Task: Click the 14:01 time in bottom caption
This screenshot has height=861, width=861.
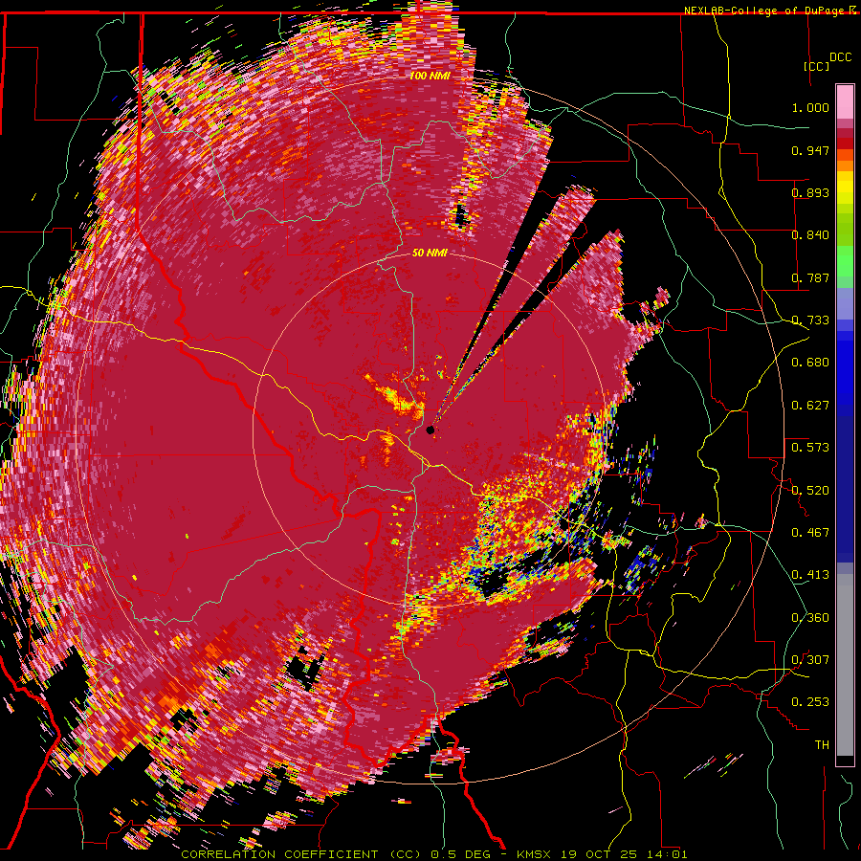Action: (x=669, y=854)
